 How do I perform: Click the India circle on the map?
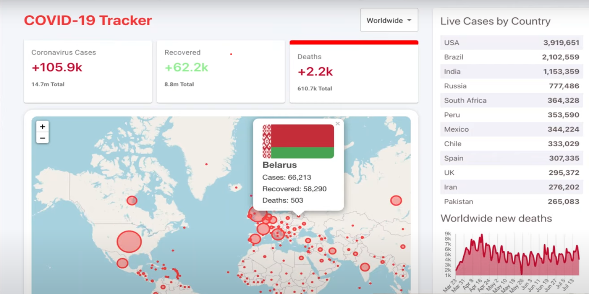point(365,267)
